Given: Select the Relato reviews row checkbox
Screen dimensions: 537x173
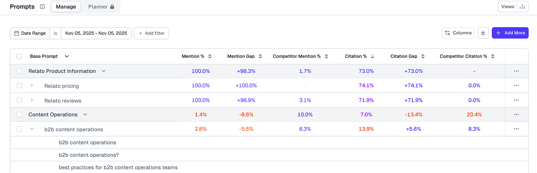Looking at the screenshot, I should click(19, 100).
